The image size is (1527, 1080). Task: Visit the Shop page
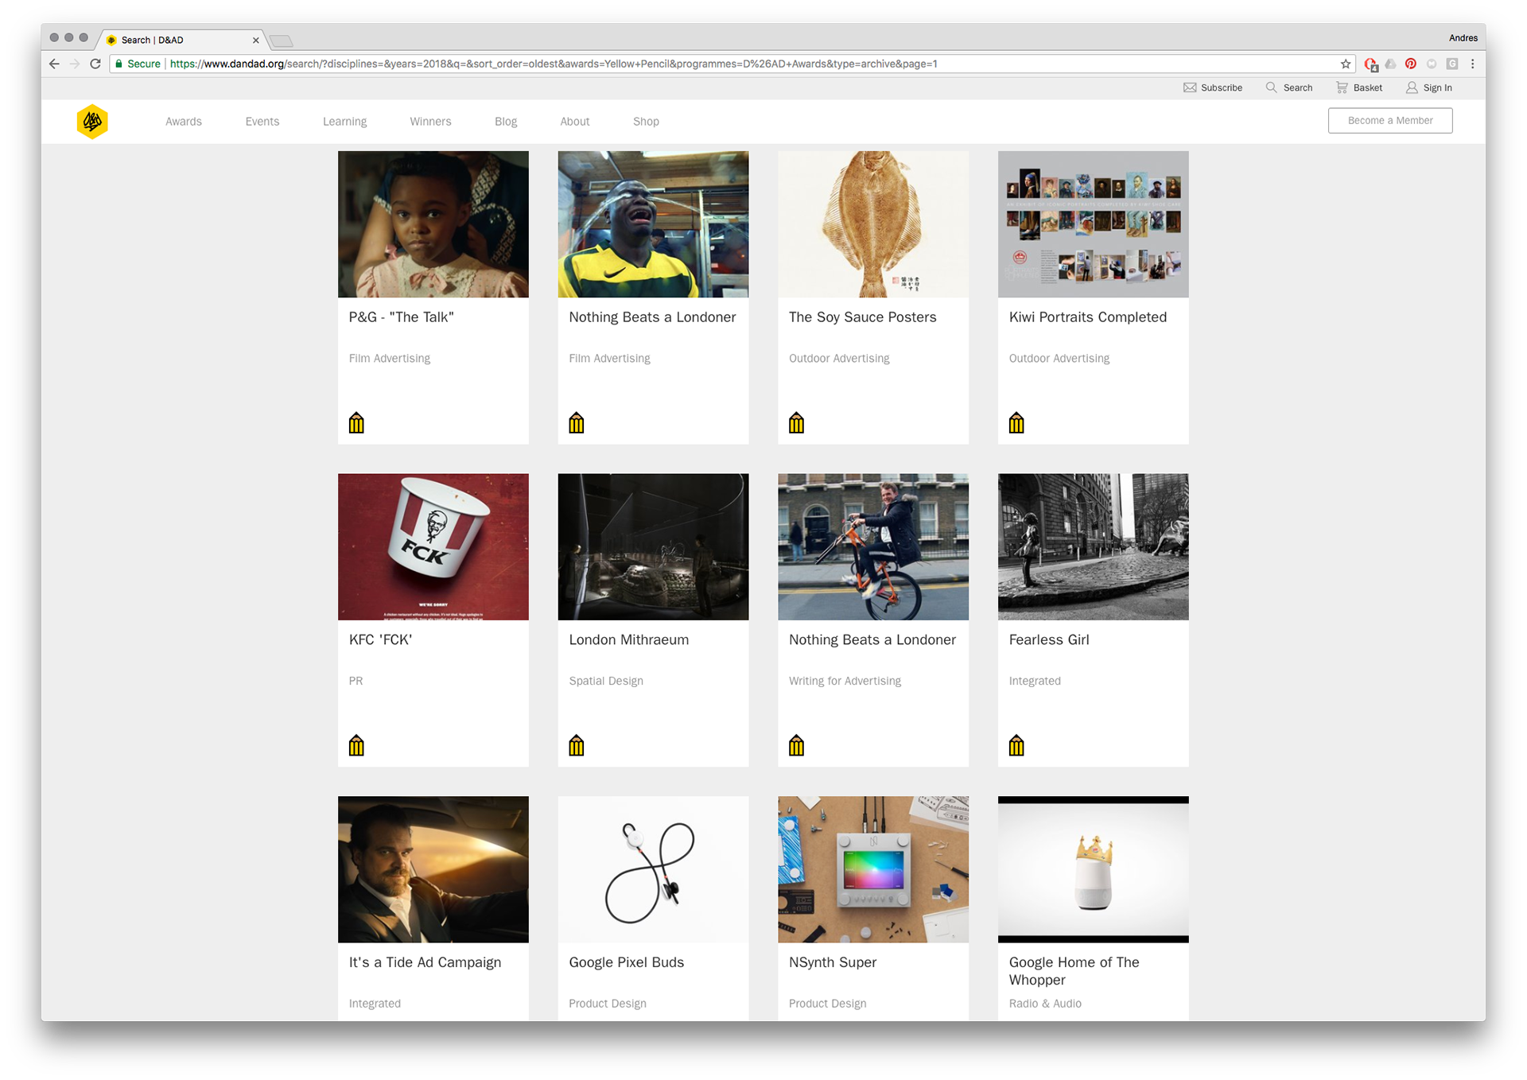coord(646,122)
